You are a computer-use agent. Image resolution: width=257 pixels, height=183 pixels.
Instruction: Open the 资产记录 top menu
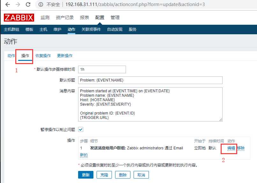coord(65,17)
